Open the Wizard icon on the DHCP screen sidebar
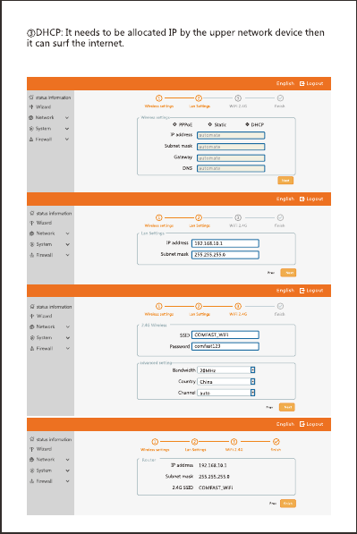 coord(31,107)
